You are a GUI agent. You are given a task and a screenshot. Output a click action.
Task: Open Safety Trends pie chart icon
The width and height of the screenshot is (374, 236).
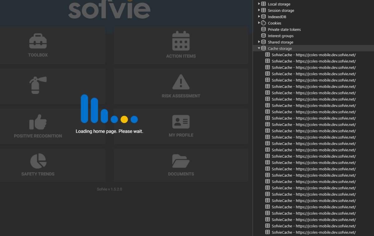[x=38, y=161]
